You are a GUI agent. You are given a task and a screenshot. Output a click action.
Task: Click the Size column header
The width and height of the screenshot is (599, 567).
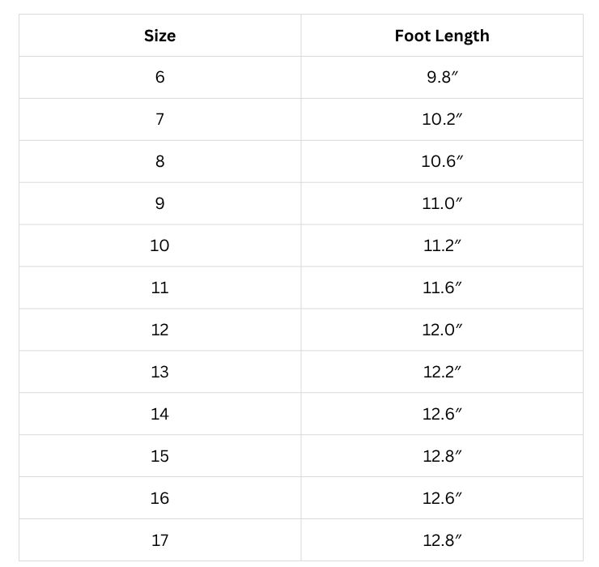coord(159,36)
